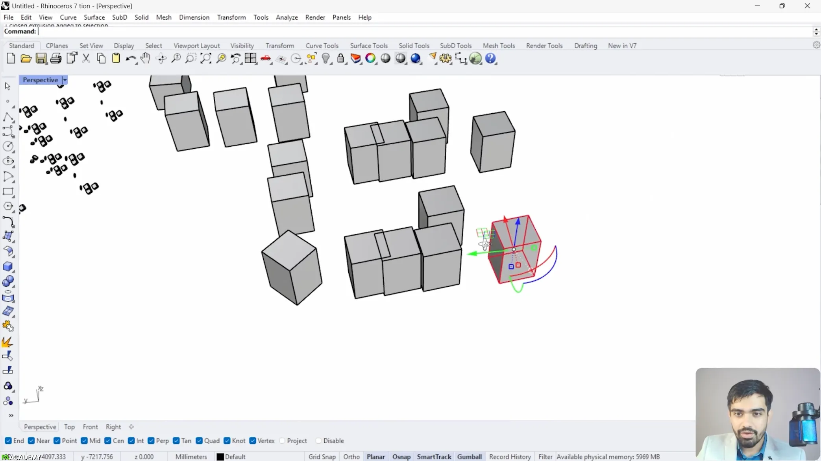This screenshot has width=821, height=461.
Task: Toggle Gumball in the status bar
Action: [469, 457]
